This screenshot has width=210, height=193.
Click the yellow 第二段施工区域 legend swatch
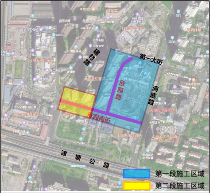(137, 186)
